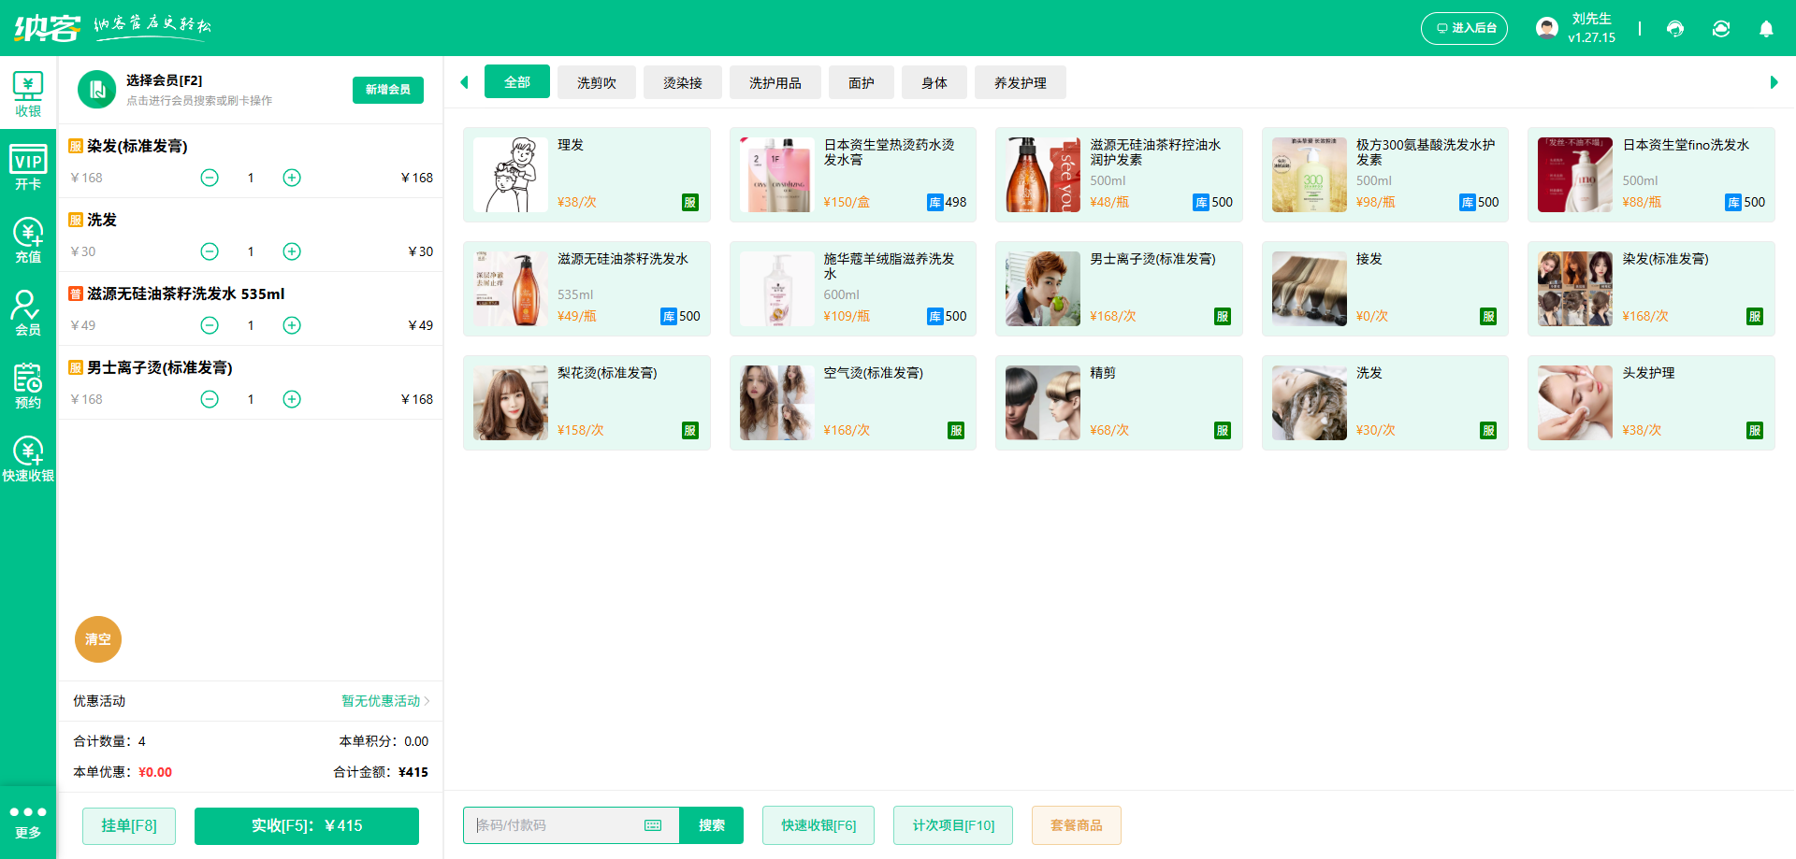Image resolution: width=1796 pixels, height=859 pixels.
Task: Click the keyboard icon in the barcode field
Action: pos(654,825)
